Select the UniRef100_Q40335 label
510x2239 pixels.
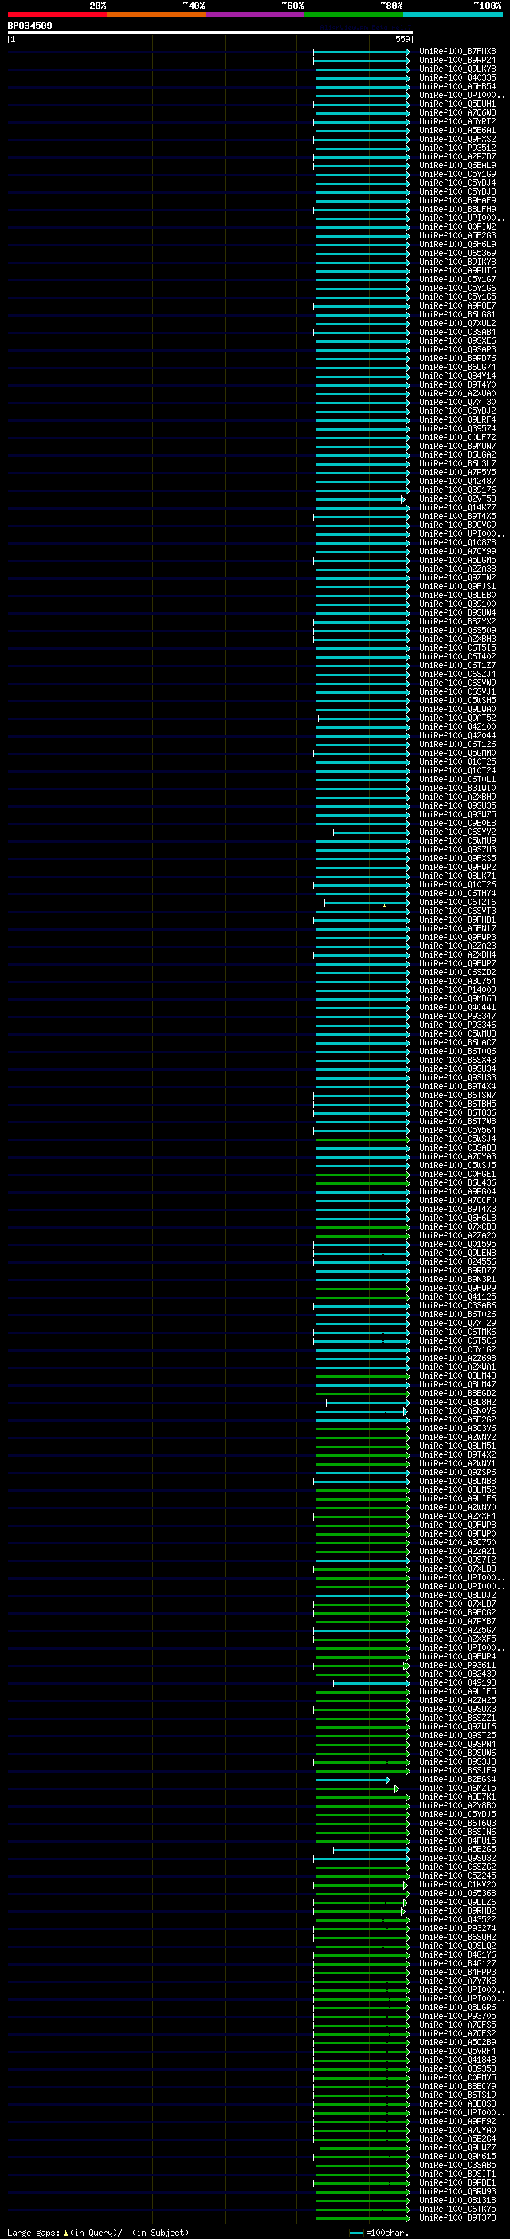[458, 77]
